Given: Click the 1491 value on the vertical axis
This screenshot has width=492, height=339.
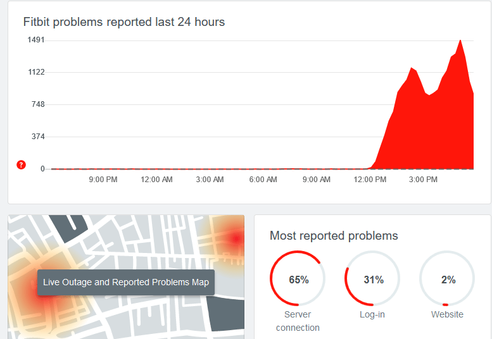Looking at the screenshot, I should [35, 40].
